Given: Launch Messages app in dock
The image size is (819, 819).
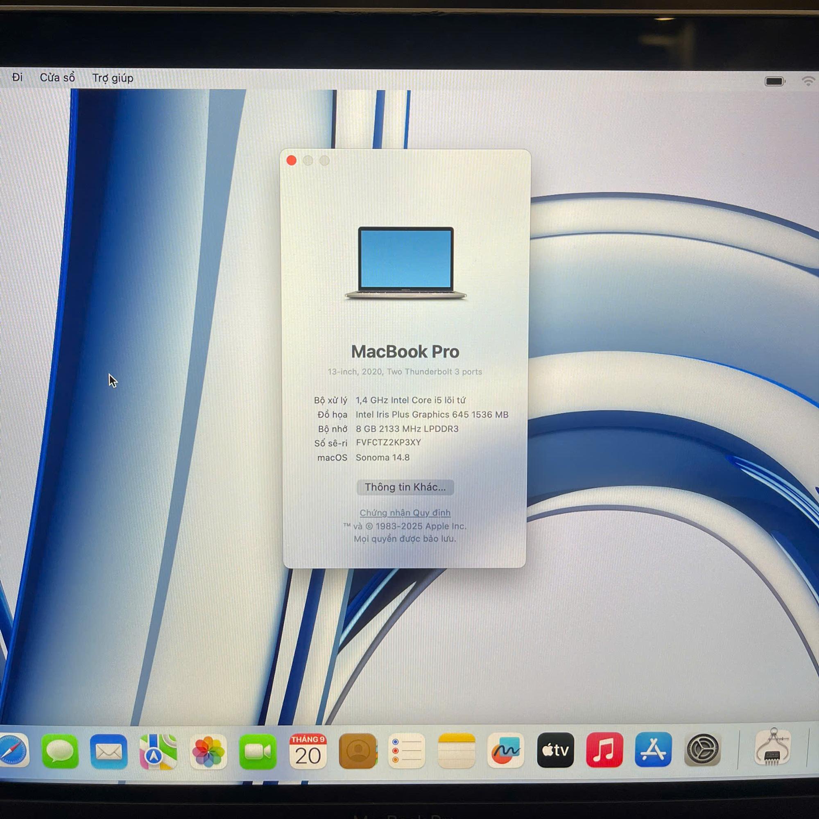Looking at the screenshot, I should point(60,751).
